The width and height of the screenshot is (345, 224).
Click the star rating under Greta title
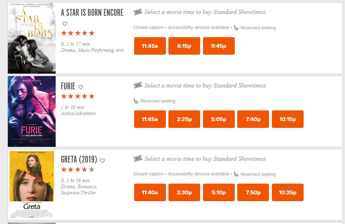click(78, 170)
